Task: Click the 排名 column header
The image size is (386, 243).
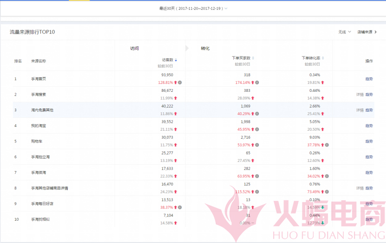Action: (x=18, y=61)
